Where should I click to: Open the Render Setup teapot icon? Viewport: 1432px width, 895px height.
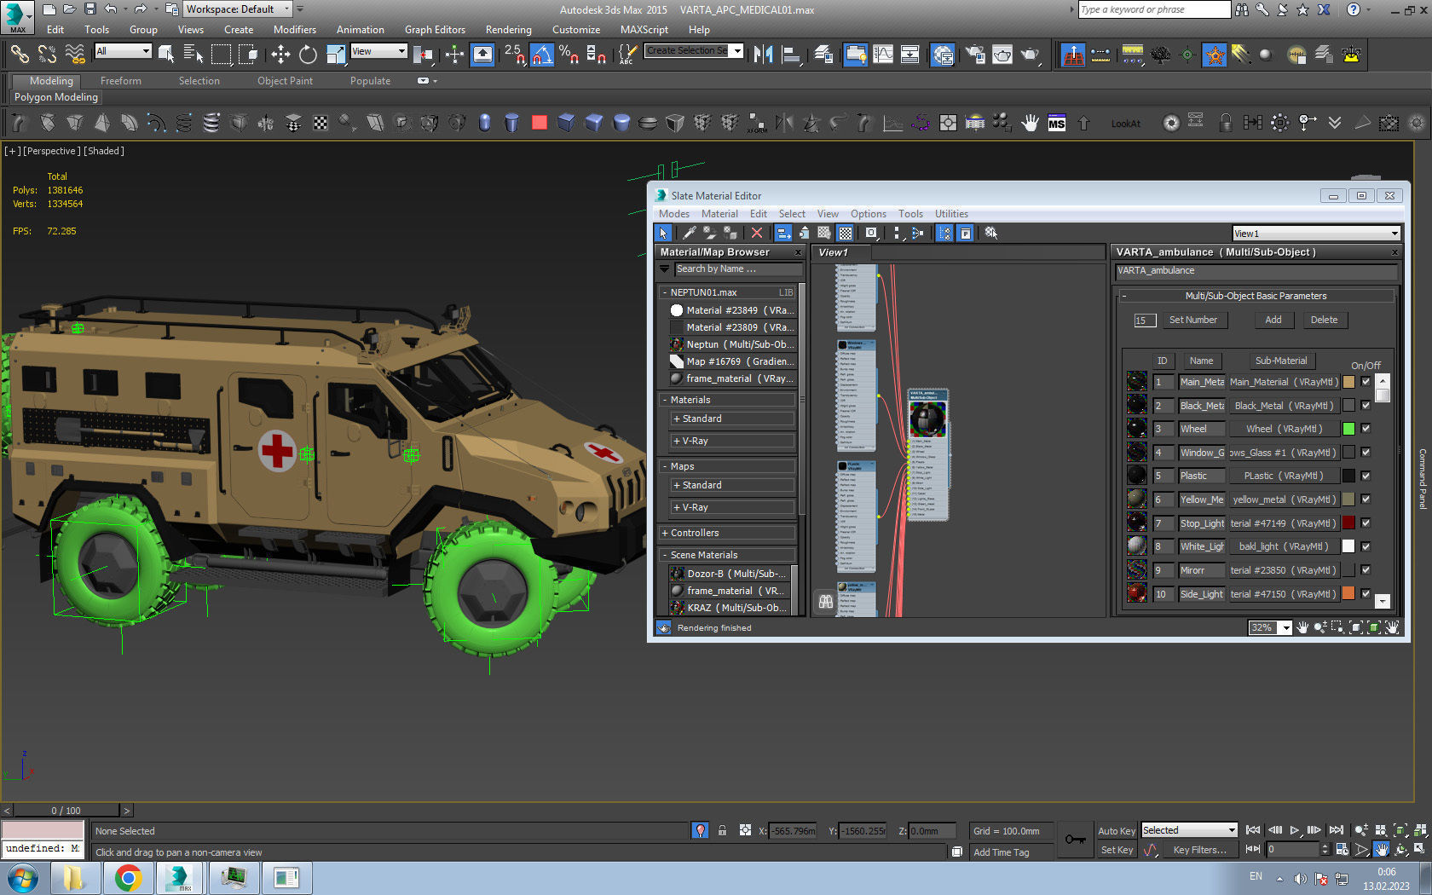point(975,55)
